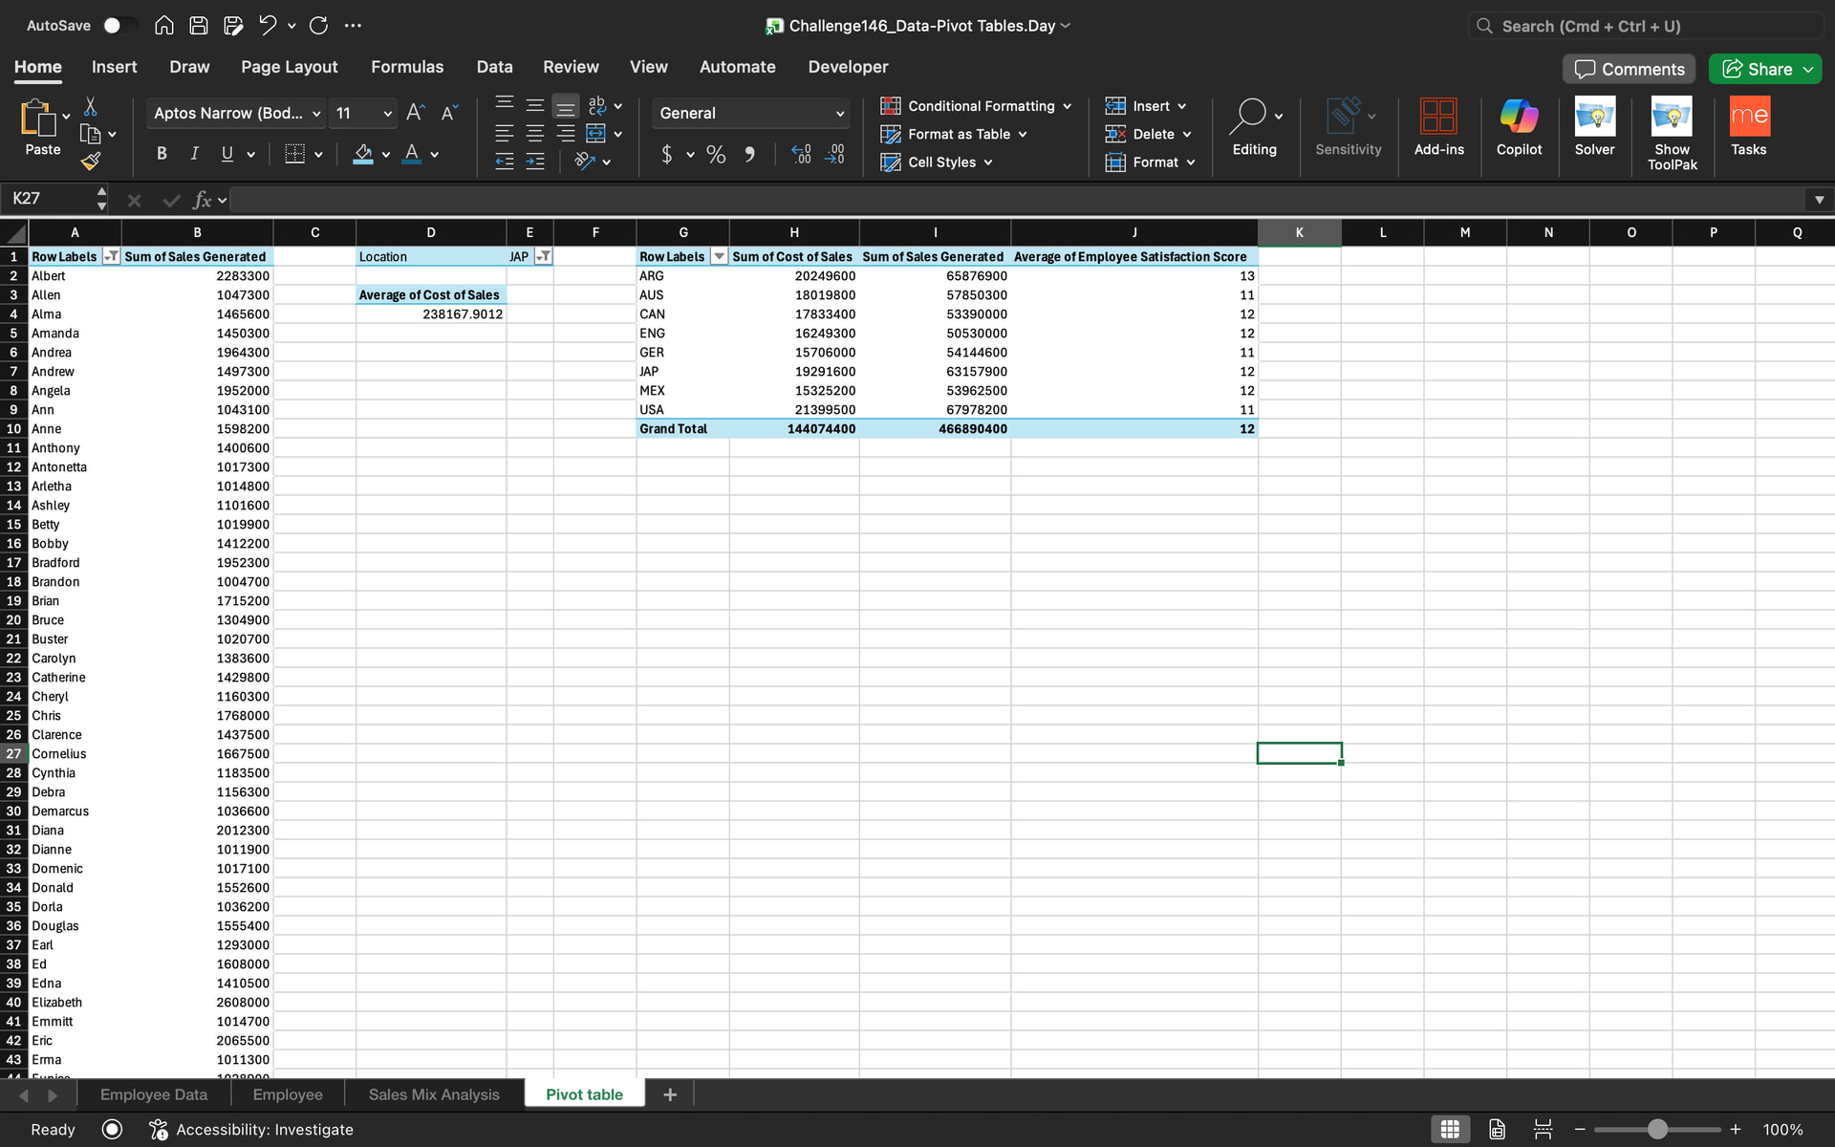Screen dimensions: 1835x1147
Task: Click the Cut scissors icon
Action: tap(91, 106)
